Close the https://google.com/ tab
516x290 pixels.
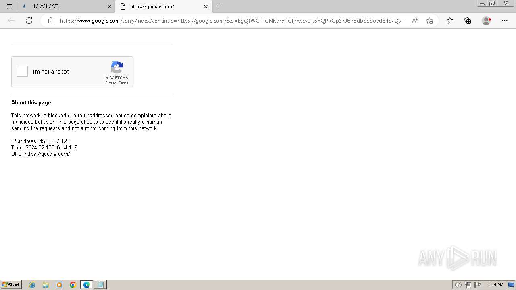[x=206, y=6]
